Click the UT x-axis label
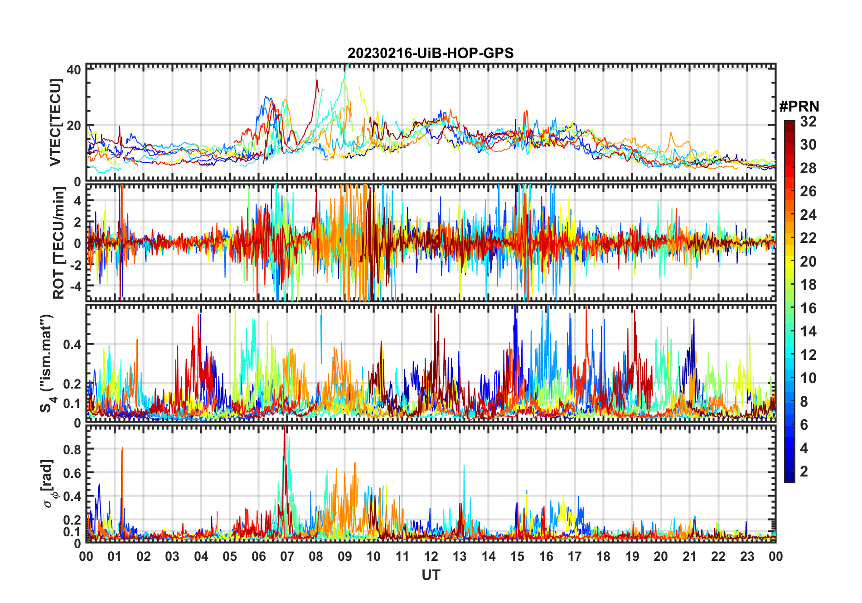 coord(431,575)
